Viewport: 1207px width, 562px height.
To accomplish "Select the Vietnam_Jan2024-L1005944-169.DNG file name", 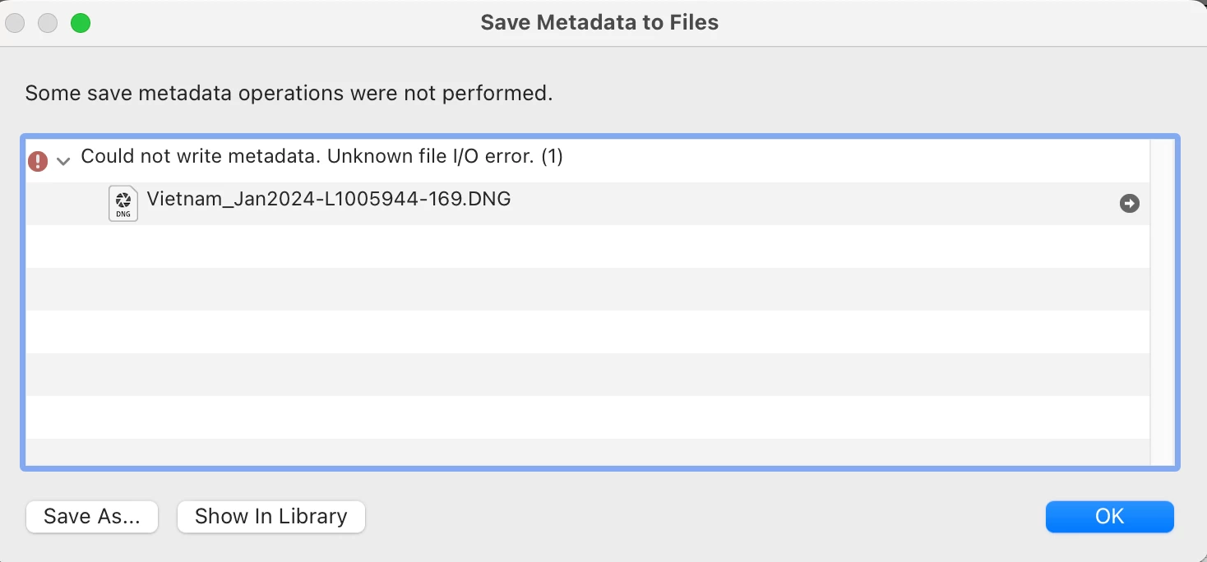I will [x=328, y=199].
